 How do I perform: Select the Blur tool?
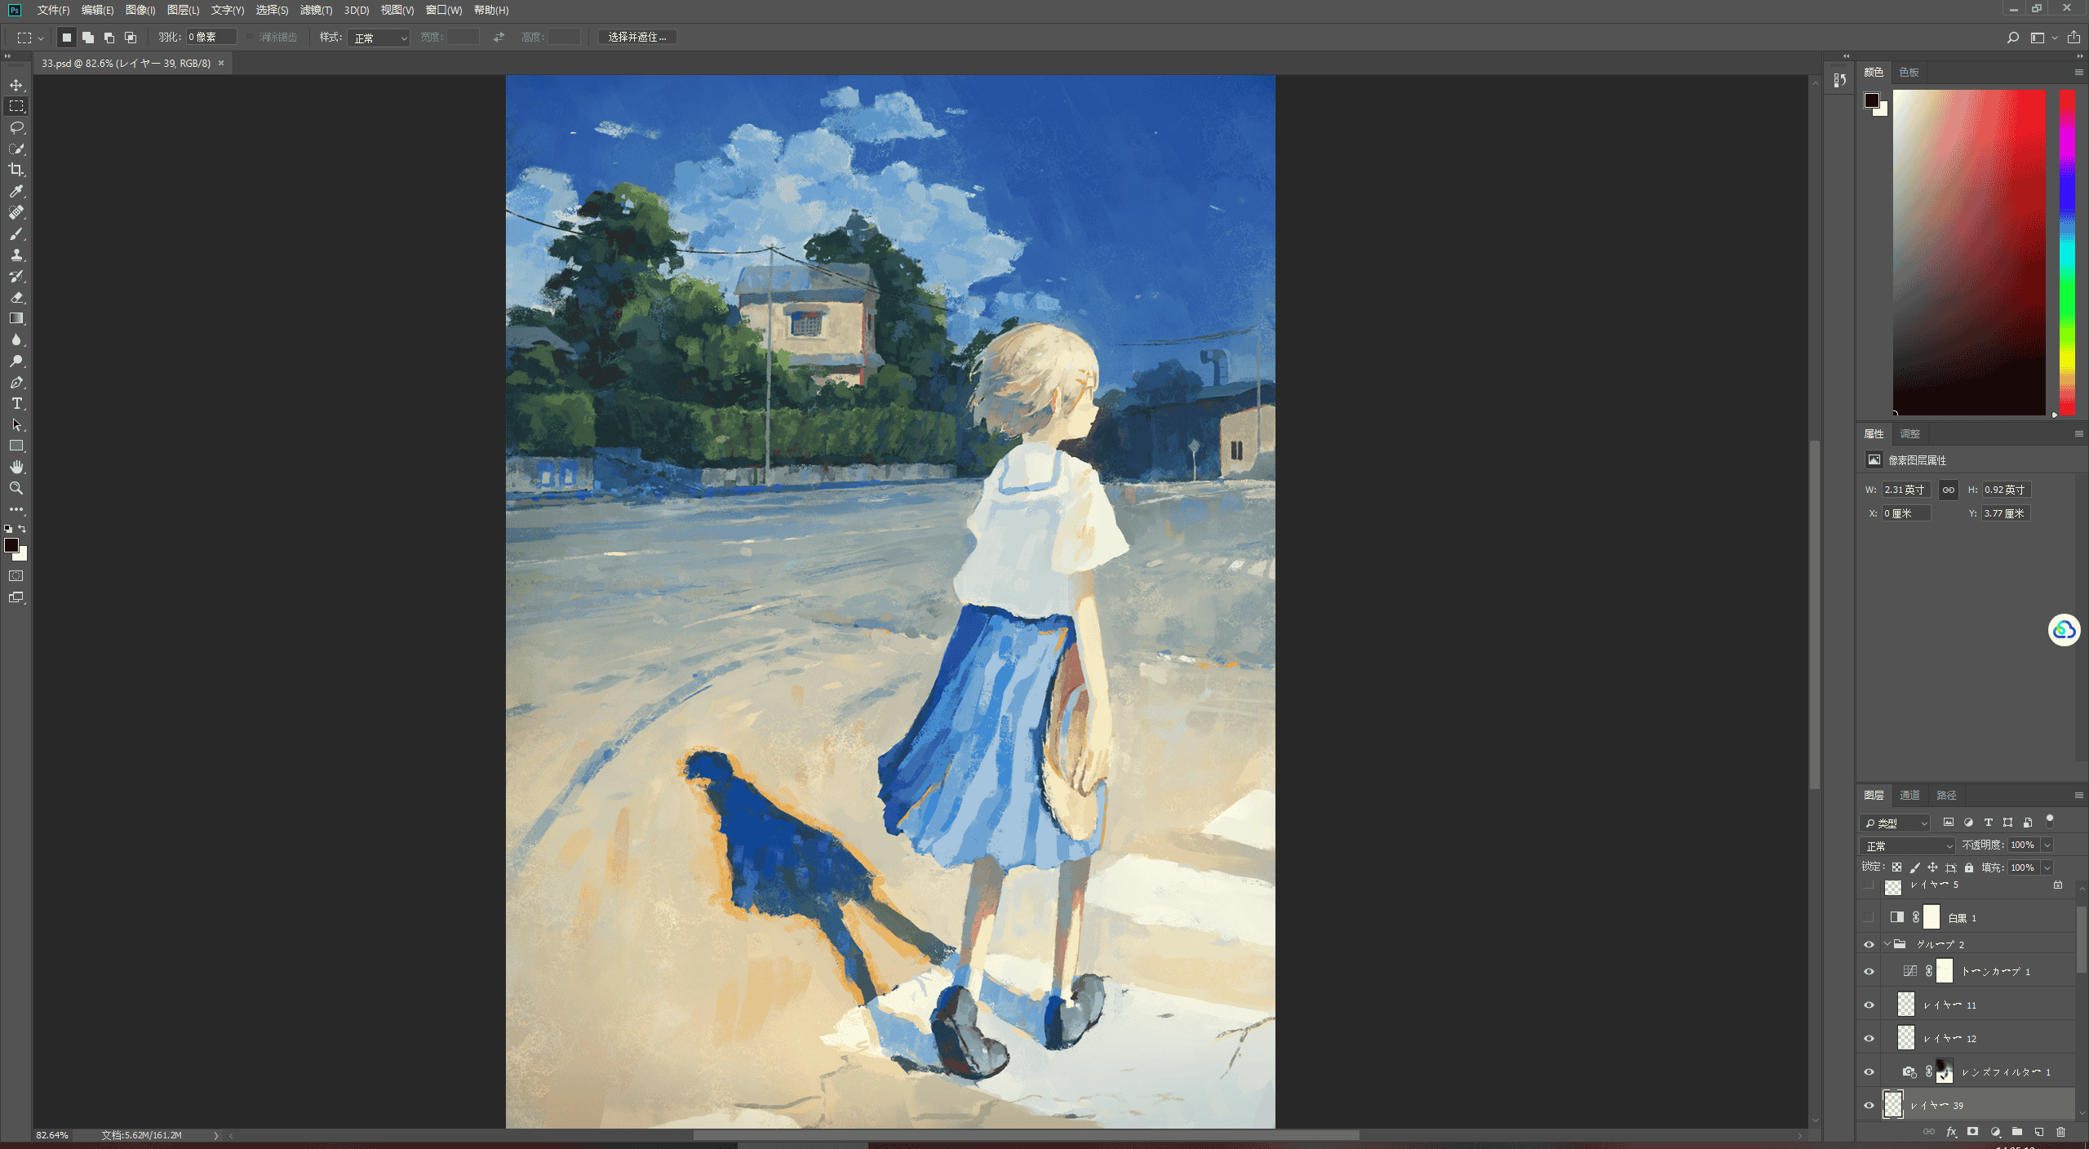point(16,339)
